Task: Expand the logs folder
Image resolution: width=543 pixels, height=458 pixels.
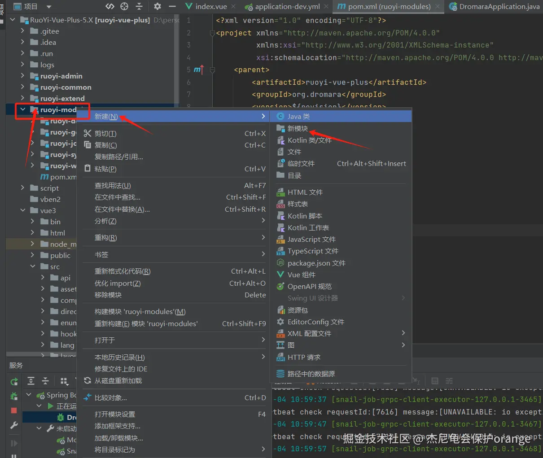Action: (x=22, y=65)
